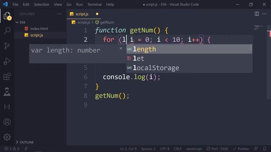Screen dimensions: 271x152
Task: Change line ending via CRLF
Action: point(178,149)
